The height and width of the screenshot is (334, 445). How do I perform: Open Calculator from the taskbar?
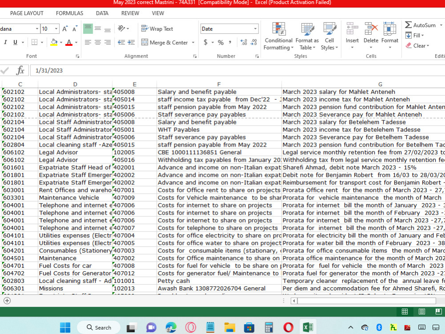268,327
